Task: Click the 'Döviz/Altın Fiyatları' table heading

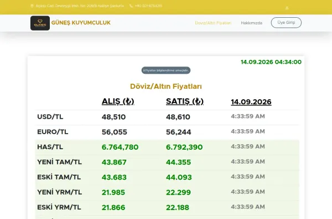Action: point(166,86)
